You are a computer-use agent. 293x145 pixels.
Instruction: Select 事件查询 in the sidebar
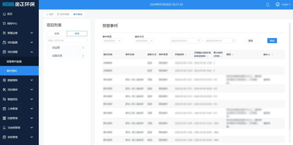pyautogui.click(x=12, y=71)
